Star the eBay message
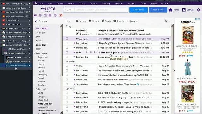202x114 pixels. [94, 52]
